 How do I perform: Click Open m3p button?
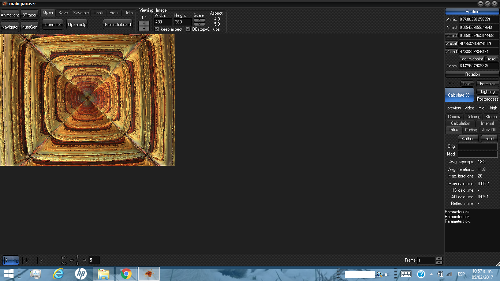tap(77, 25)
